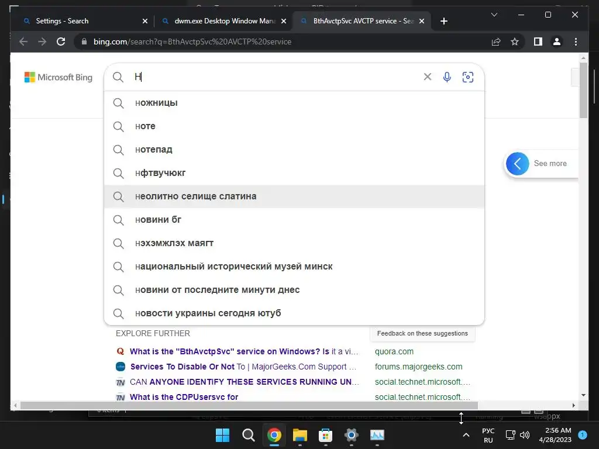Open CAN ANYONE IDENTIFY THESE SERVICES link
599x449 pixels.
245,382
